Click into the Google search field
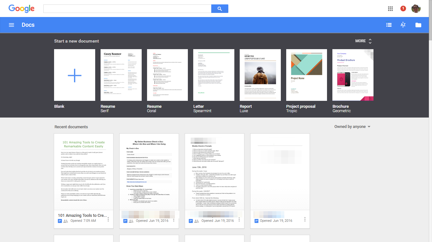The width and height of the screenshot is (432, 242). point(127,9)
